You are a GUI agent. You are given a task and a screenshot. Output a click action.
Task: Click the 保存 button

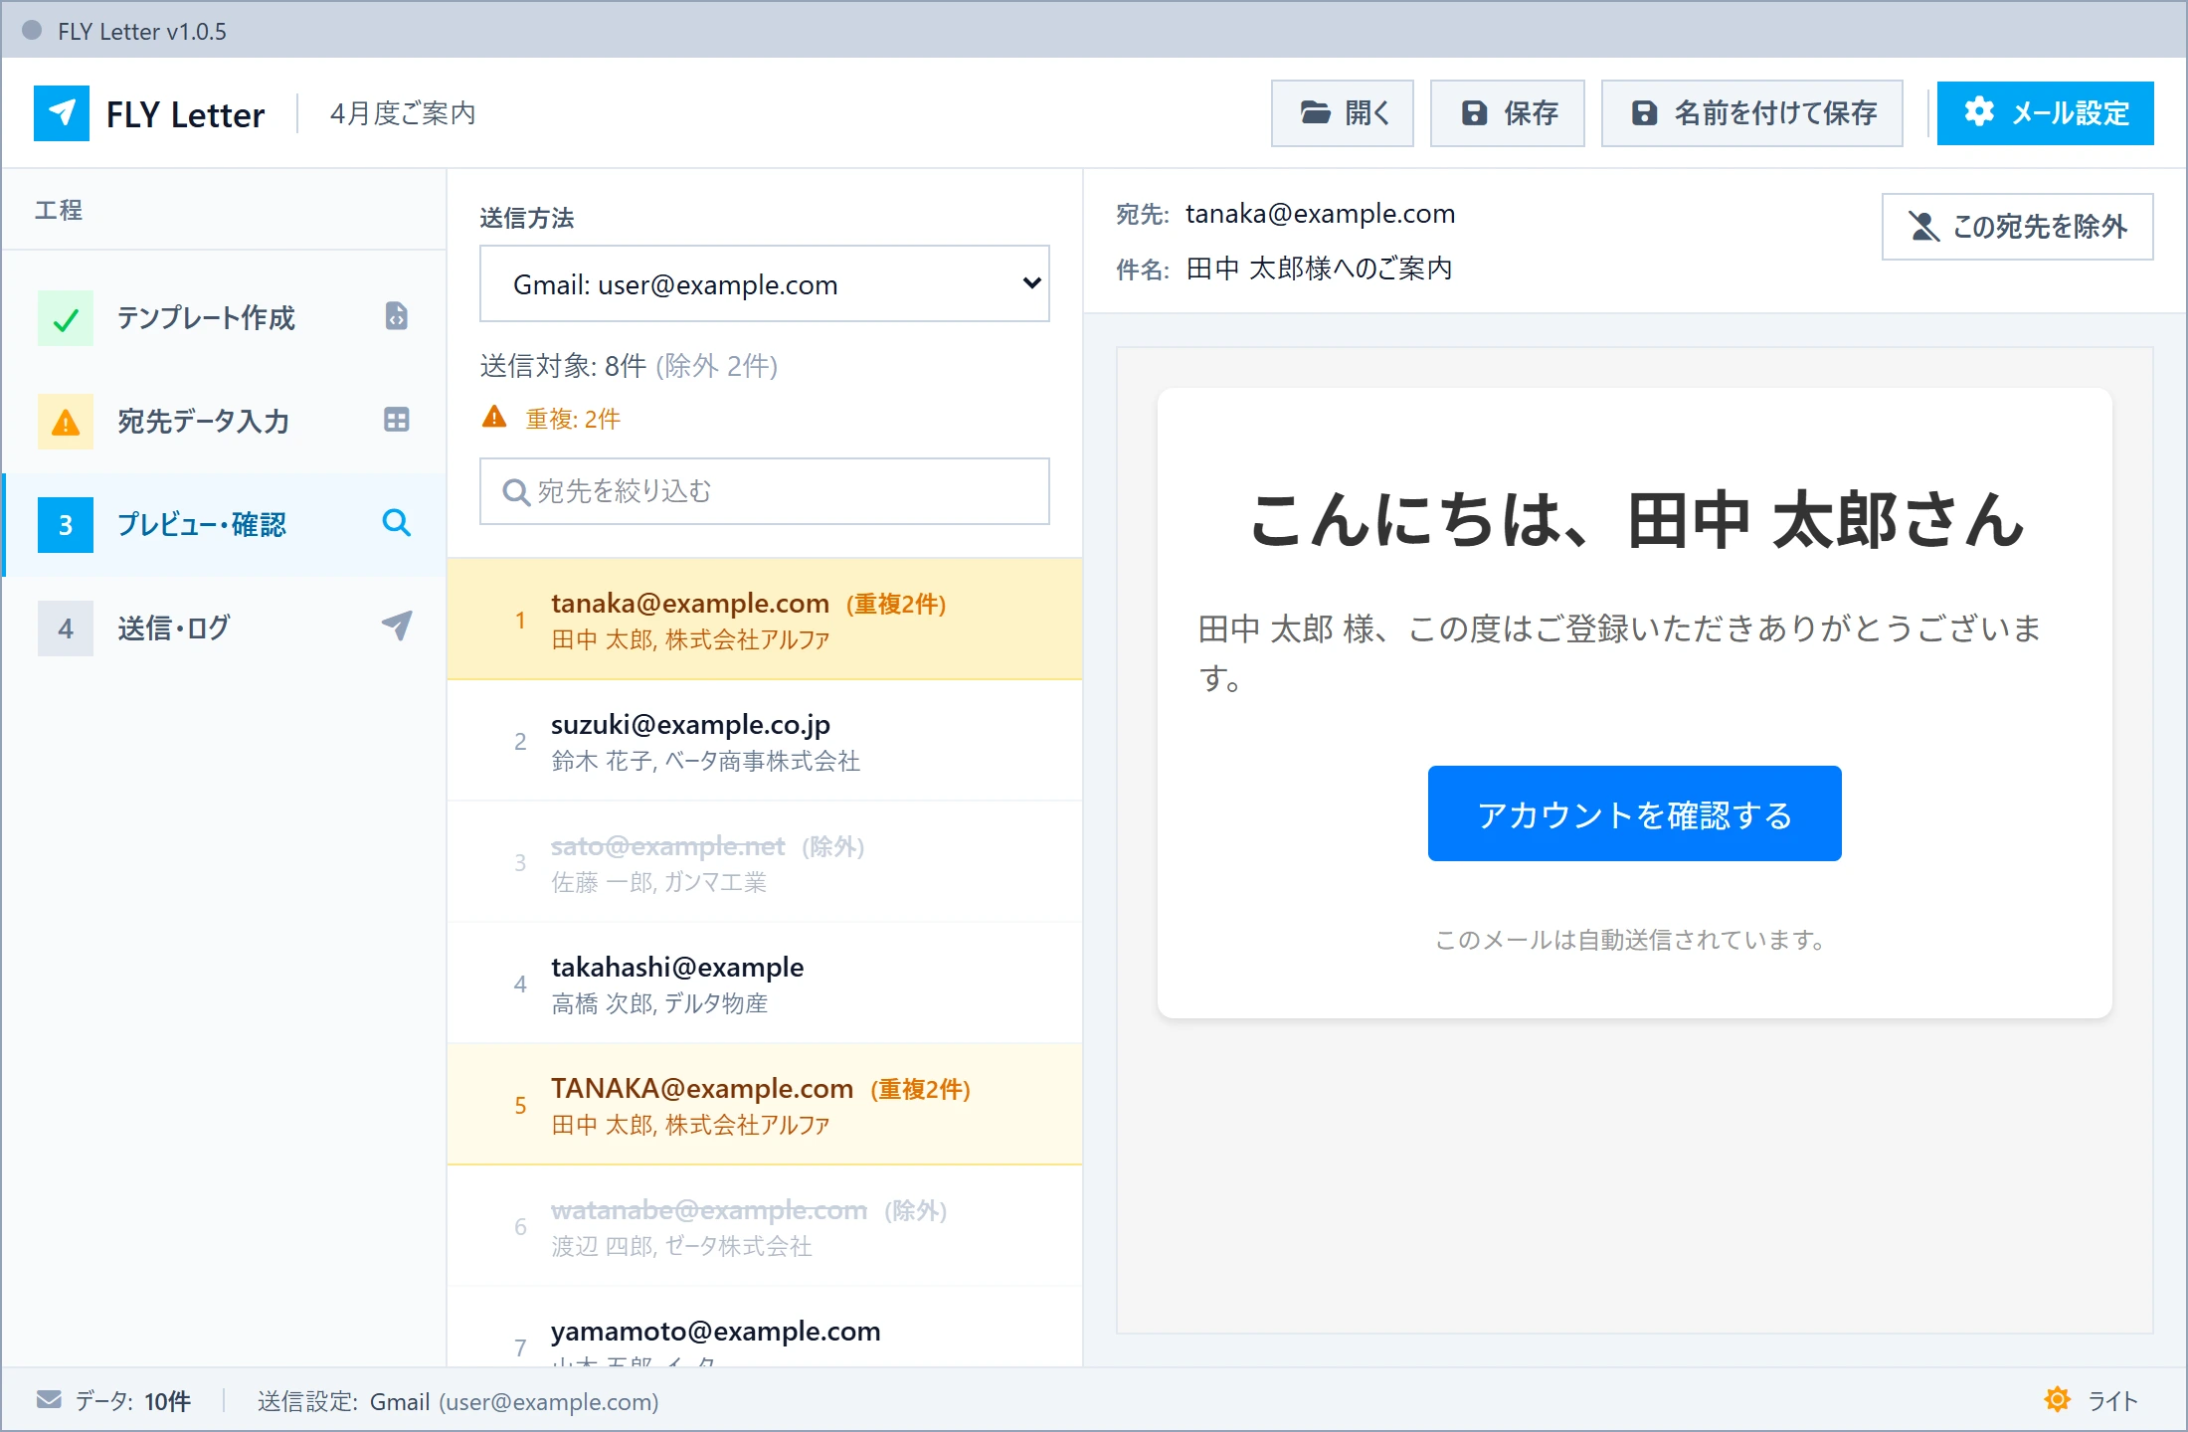[x=1508, y=113]
